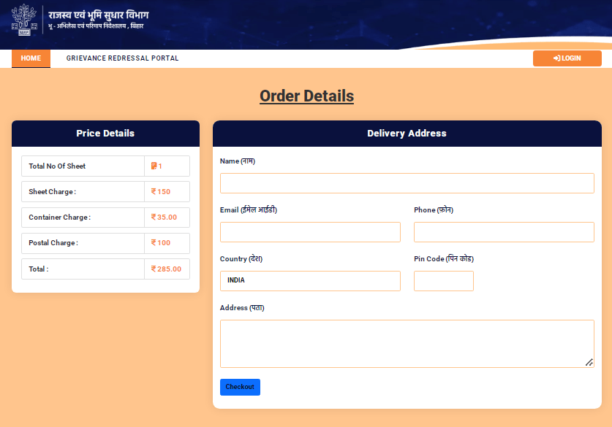Click the Postal Charge label

53,243
